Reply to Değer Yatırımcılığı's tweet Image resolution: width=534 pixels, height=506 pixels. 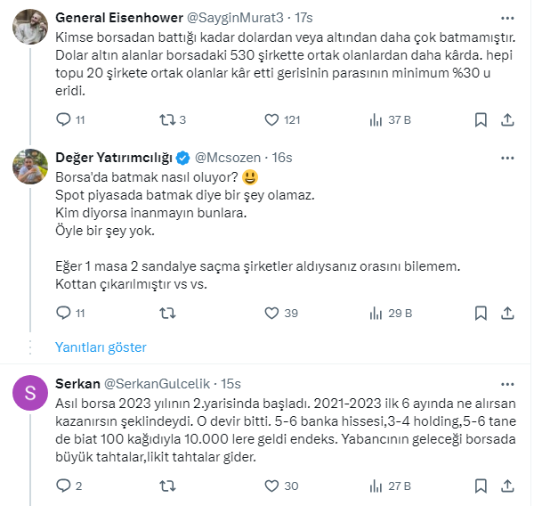tap(63, 313)
